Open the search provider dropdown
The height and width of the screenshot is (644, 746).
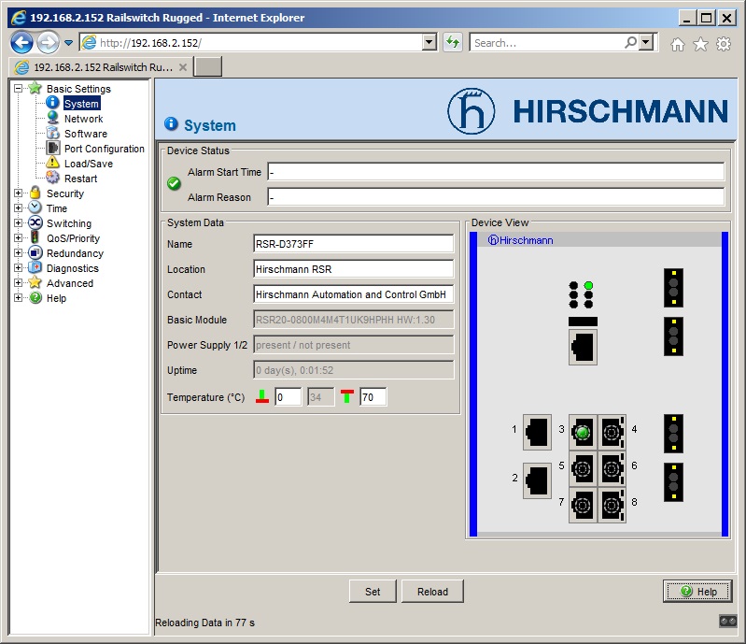click(x=646, y=42)
